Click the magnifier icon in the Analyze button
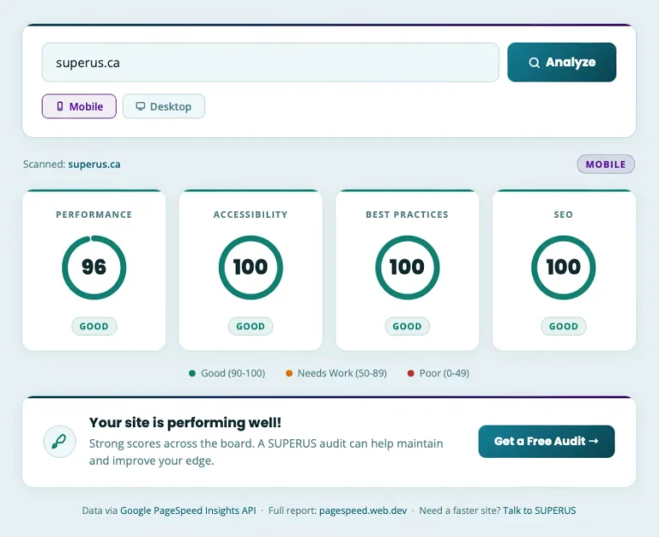The width and height of the screenshot is (659, 537). (x=534, y=63)
